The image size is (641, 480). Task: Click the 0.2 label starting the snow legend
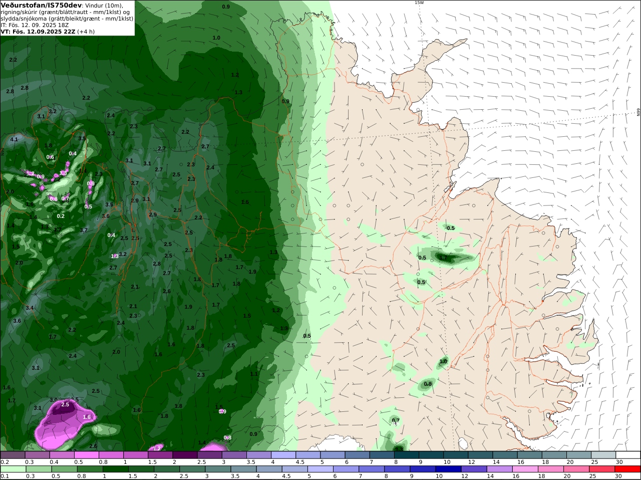coord(5,462)
